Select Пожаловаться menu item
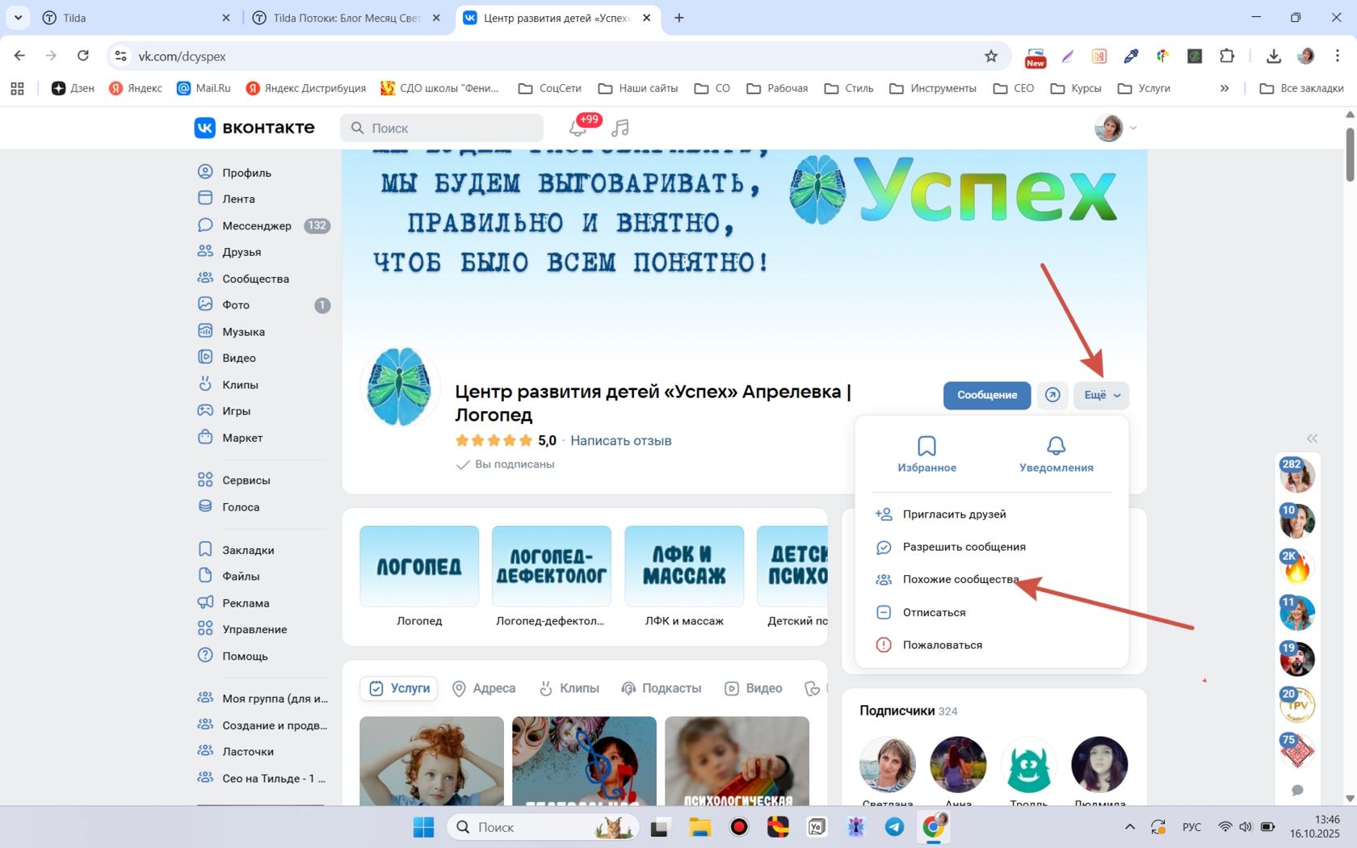Viewport: 1357px width, 848px height. click(x=991, y=644)
